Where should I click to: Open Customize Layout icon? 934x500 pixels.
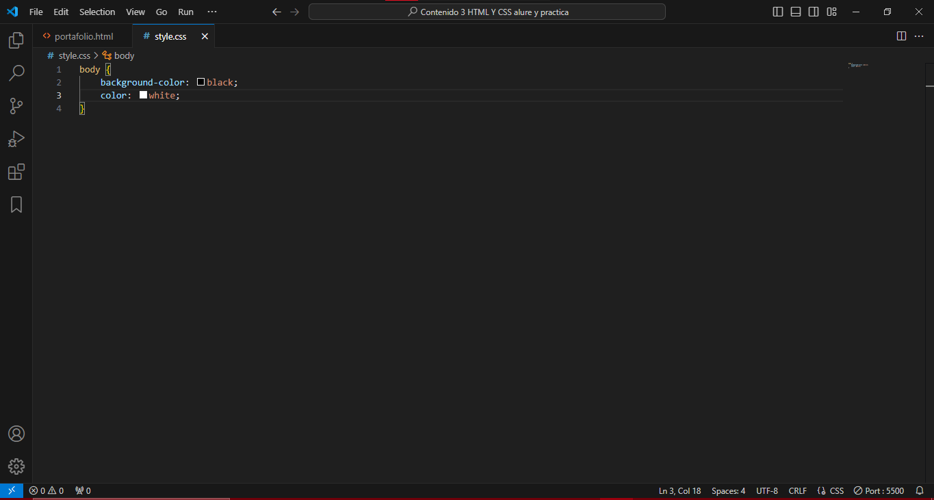point(831,12)
